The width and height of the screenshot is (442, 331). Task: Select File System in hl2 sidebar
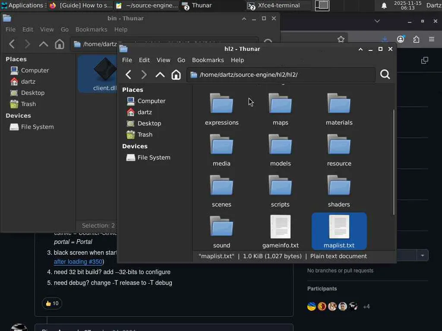click(153, 157)
